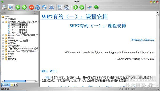
Task: Toggle the contents list panel icon
Action: point(60,7)
